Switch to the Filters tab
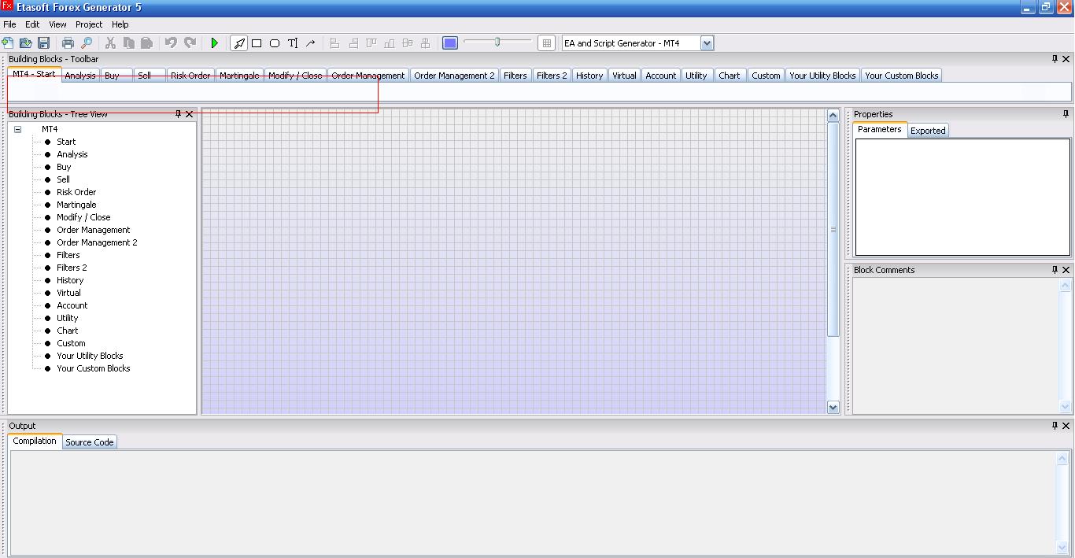The image size is (1075, 558). (x=515, y=76)
